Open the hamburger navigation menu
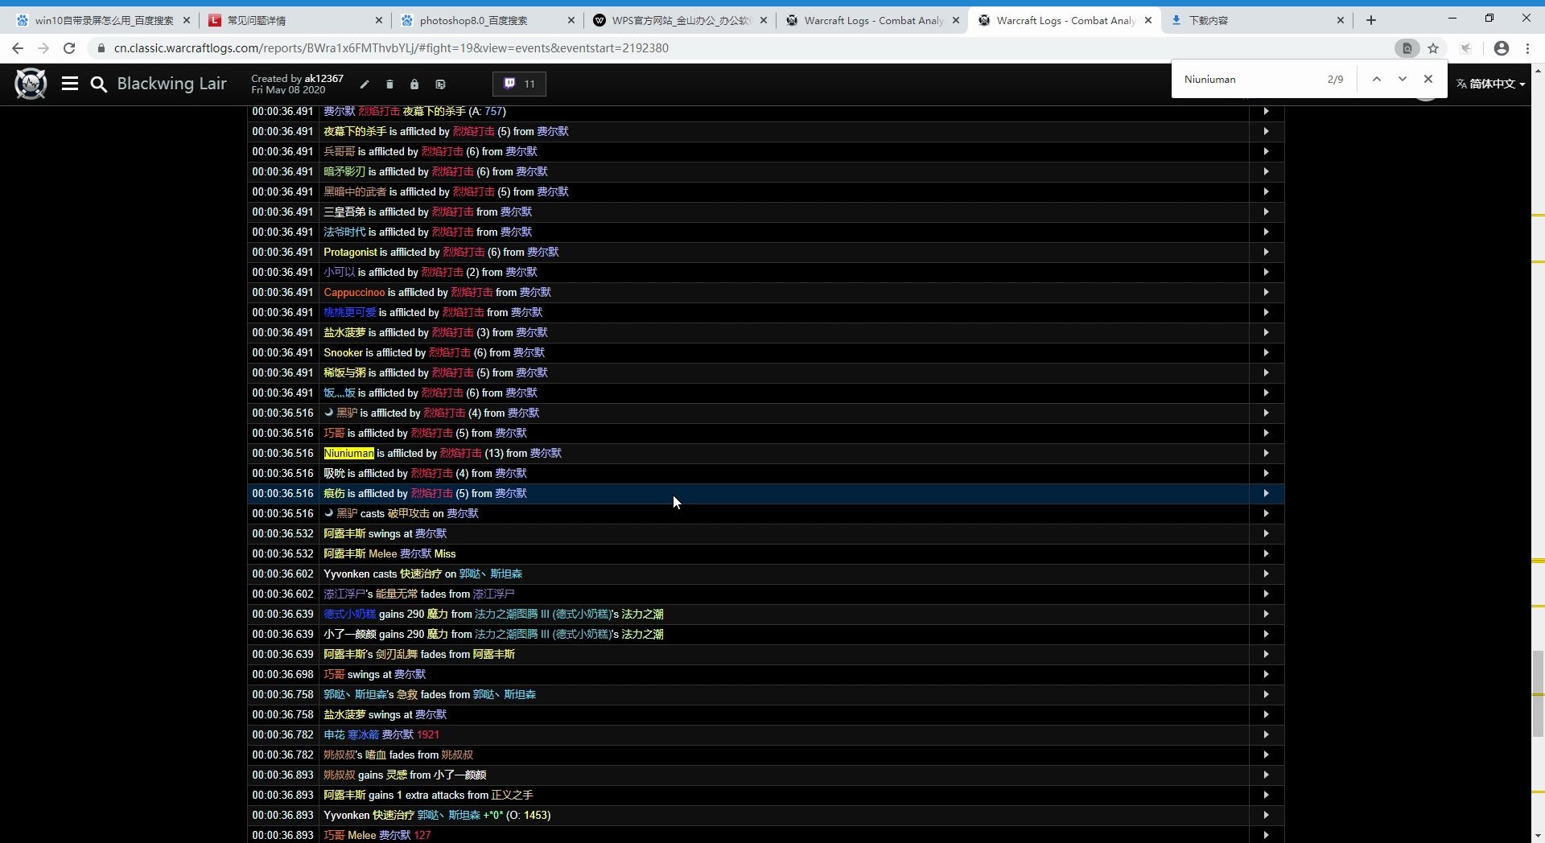The width and height of the screenshot is (1545, 843). pos(70,84)
